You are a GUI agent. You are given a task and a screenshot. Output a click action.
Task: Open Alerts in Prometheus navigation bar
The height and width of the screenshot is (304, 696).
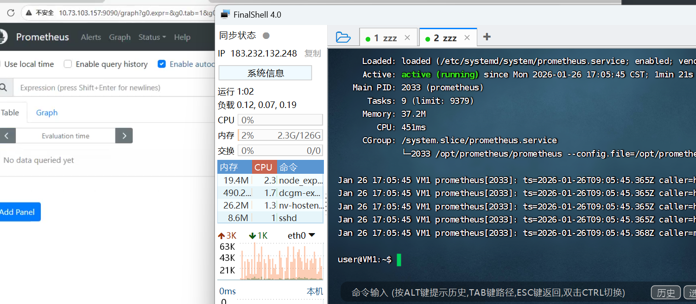(91, 37)
